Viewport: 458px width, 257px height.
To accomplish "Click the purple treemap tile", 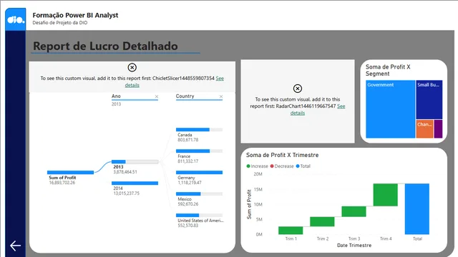I will tap(438, 128).
